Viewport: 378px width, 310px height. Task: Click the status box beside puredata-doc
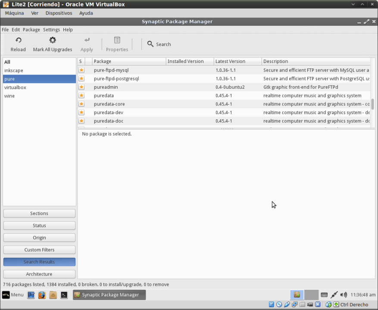tap(81, 121)
